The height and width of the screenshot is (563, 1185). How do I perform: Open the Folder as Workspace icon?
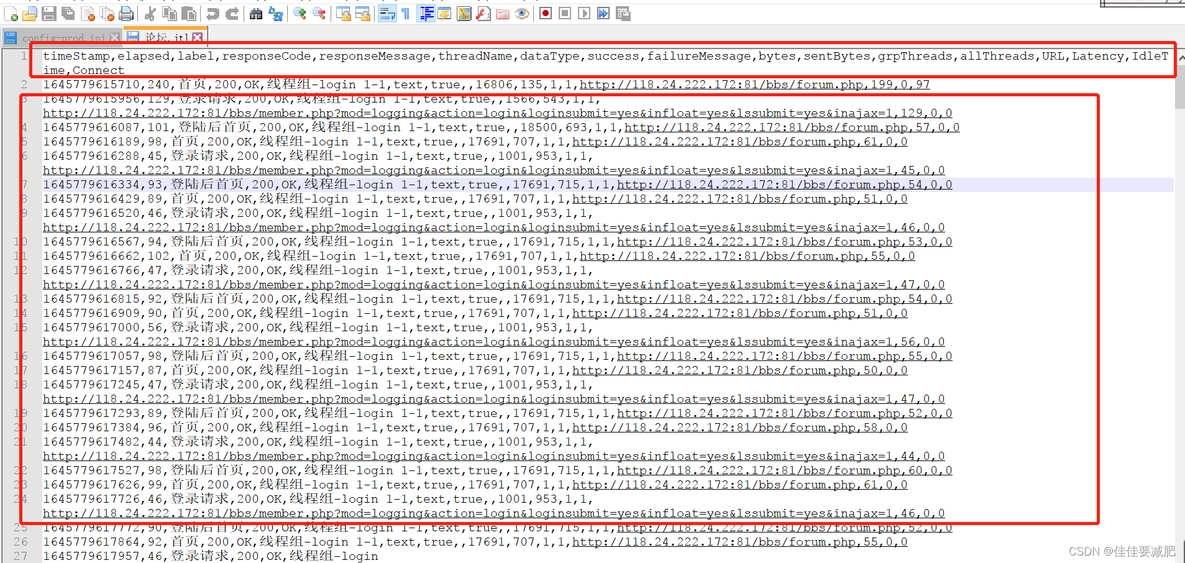tap(503, 14)
